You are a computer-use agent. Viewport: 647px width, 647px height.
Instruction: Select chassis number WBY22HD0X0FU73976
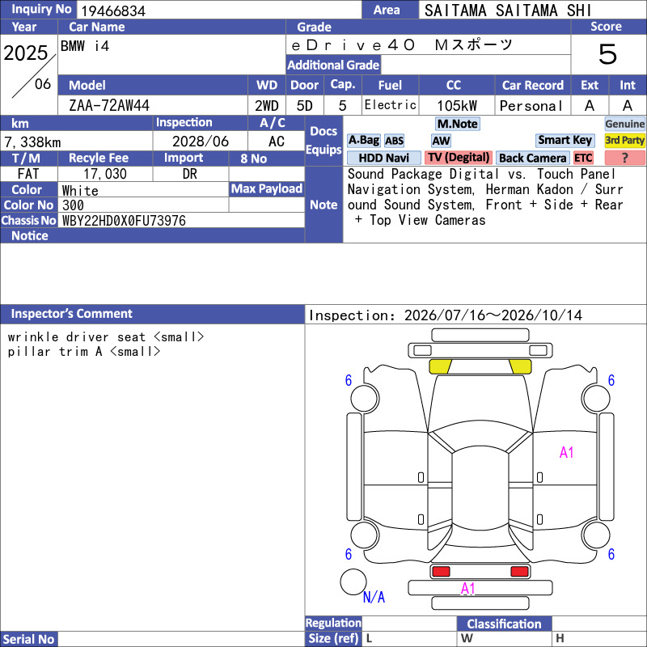coord(124,221)
